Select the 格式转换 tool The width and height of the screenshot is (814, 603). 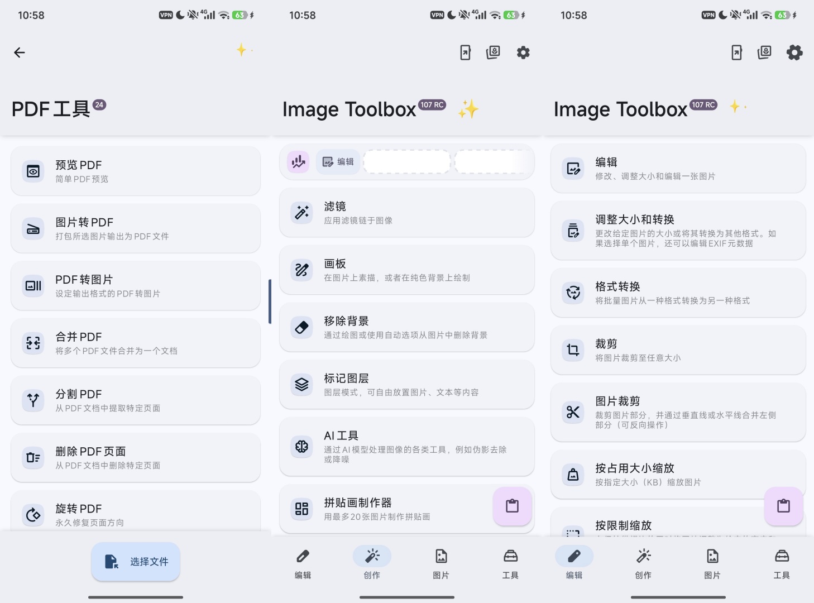[x=678, y=293]
